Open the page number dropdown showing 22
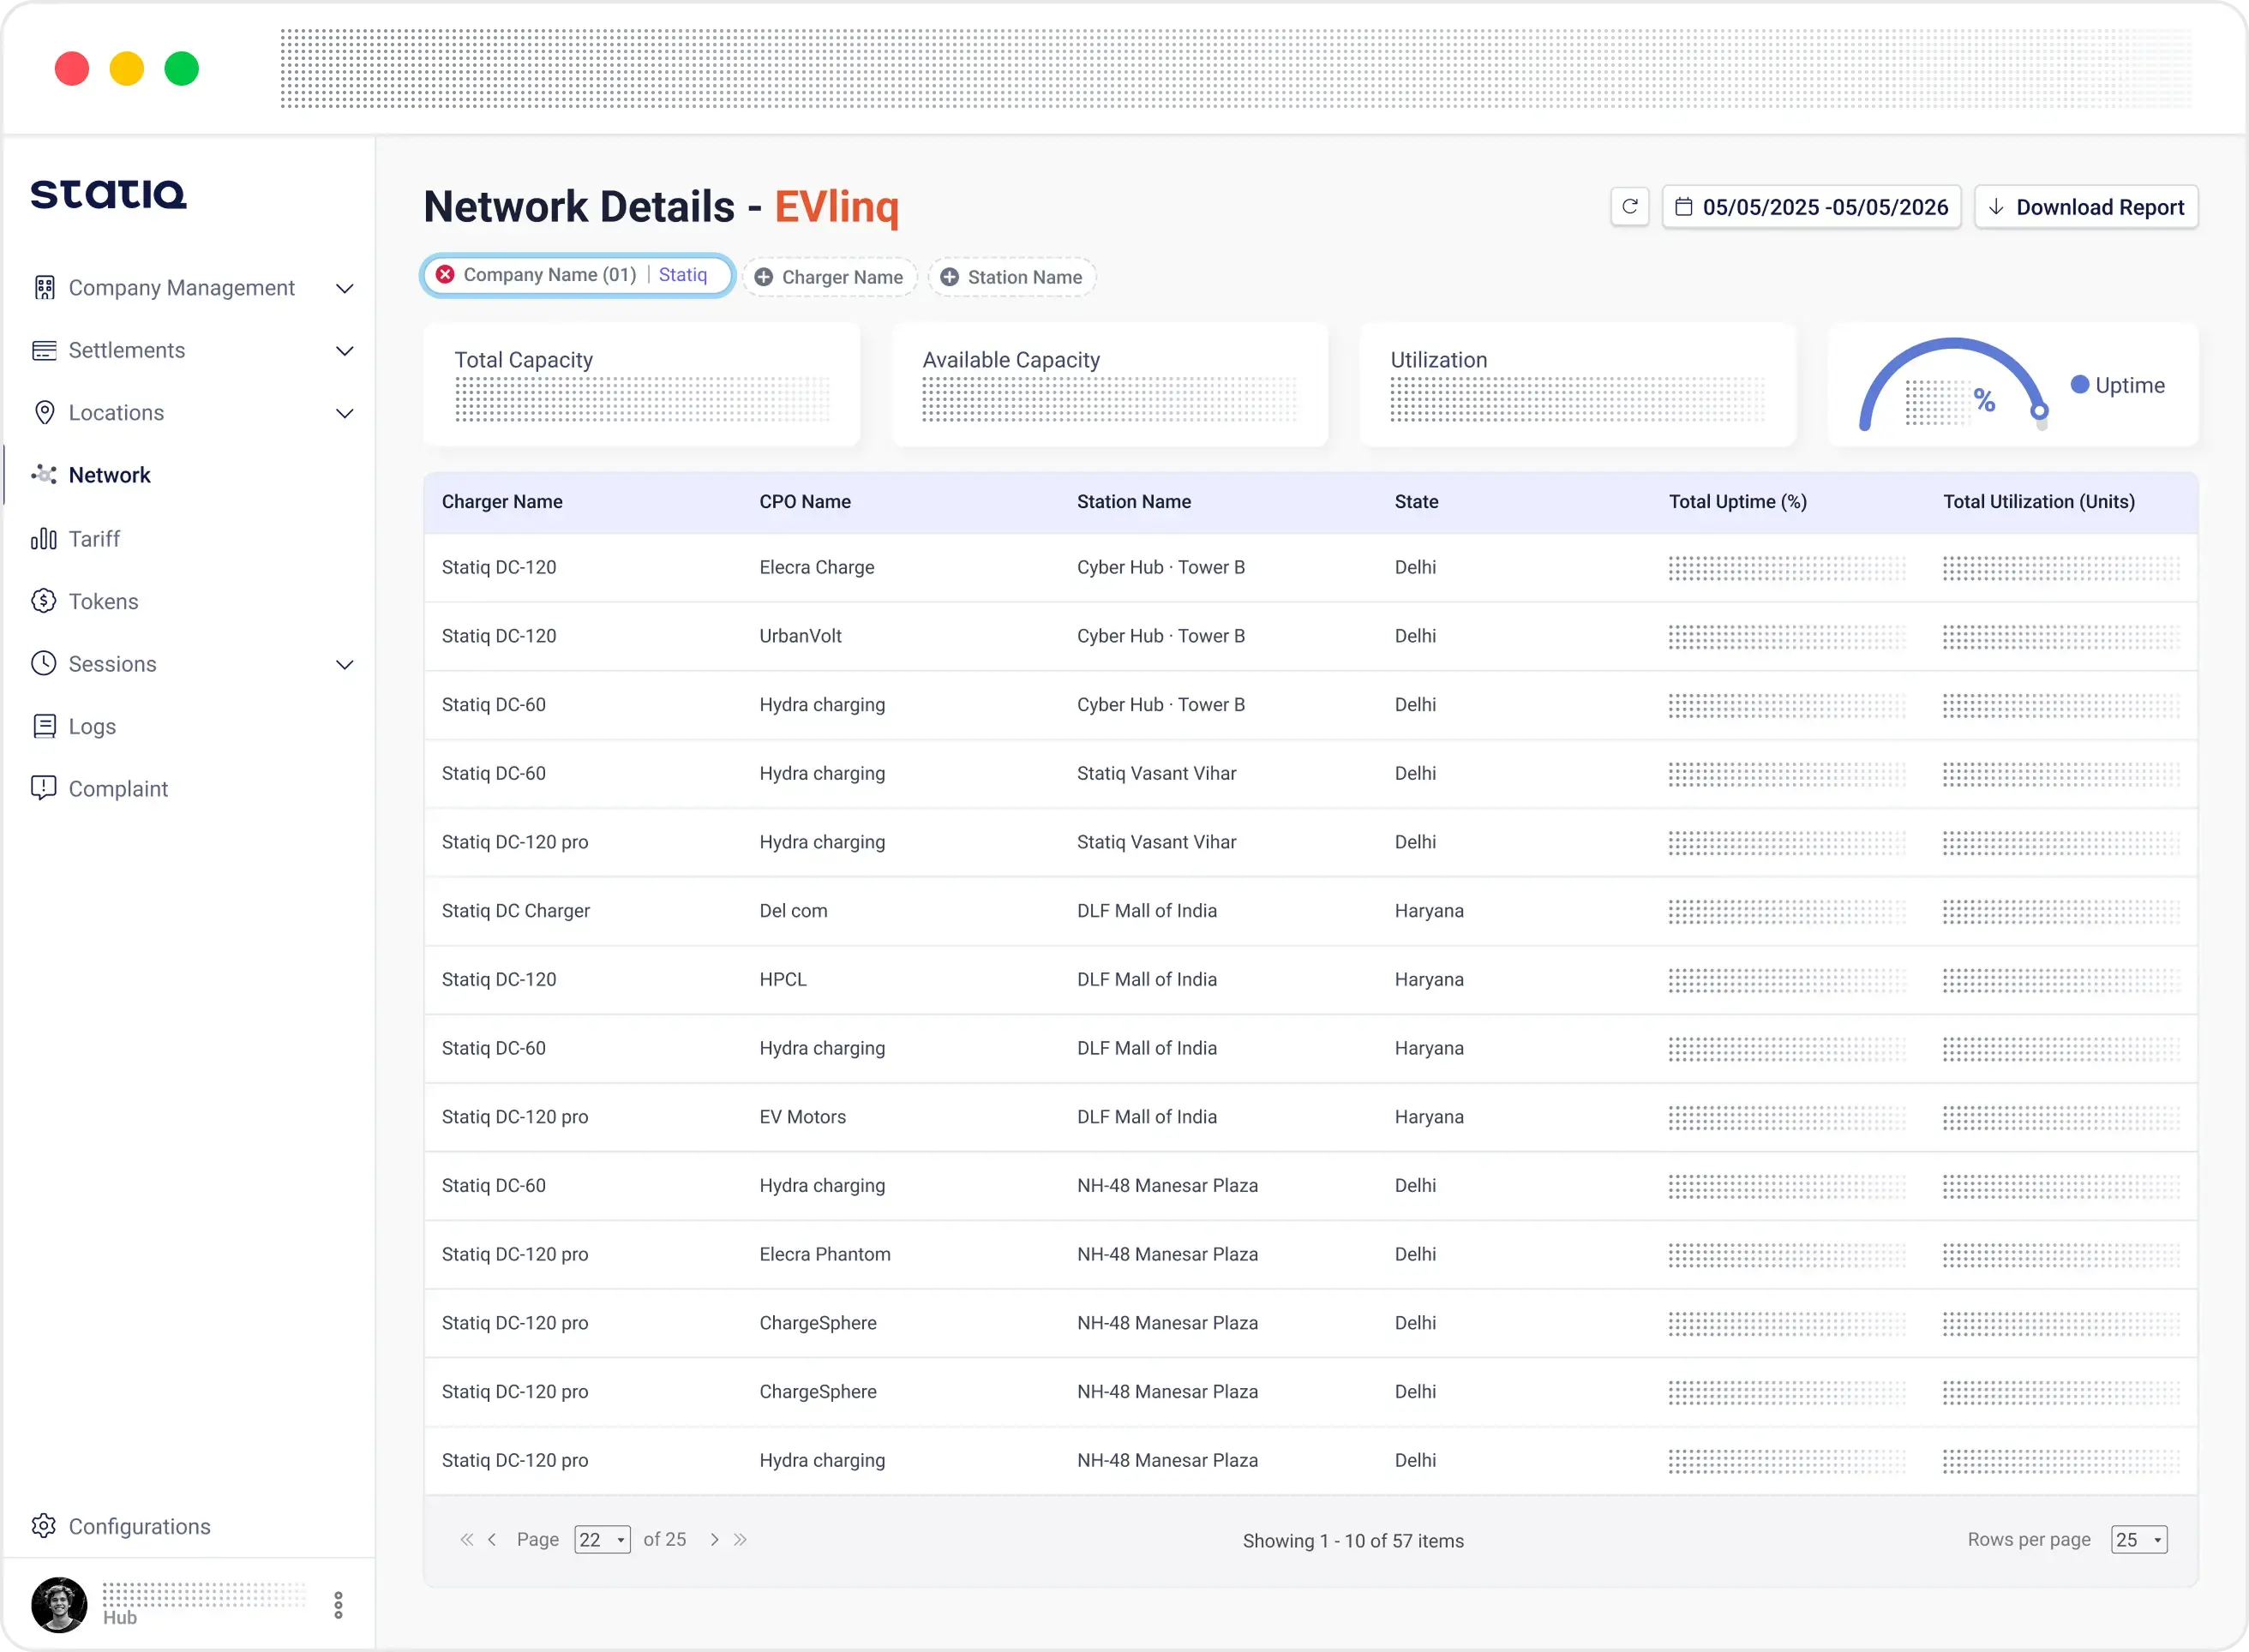 click(602, 1540)
